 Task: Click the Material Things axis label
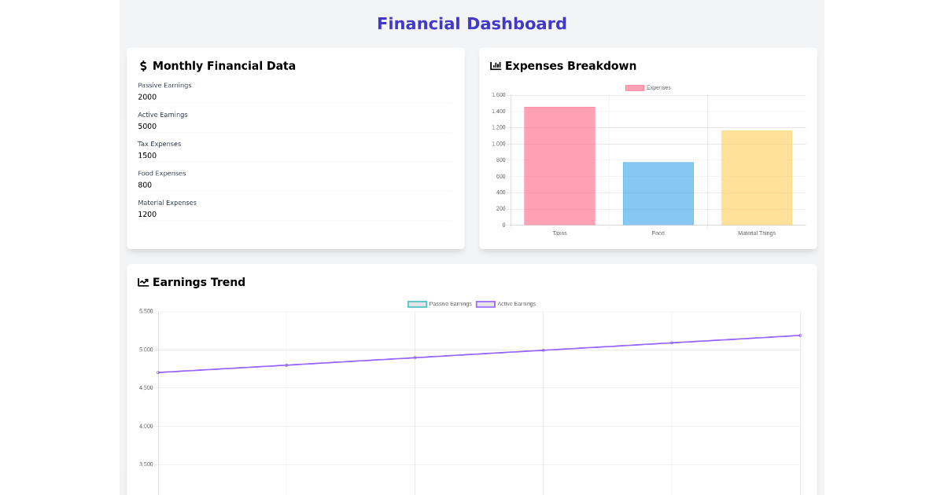[756, 233]
